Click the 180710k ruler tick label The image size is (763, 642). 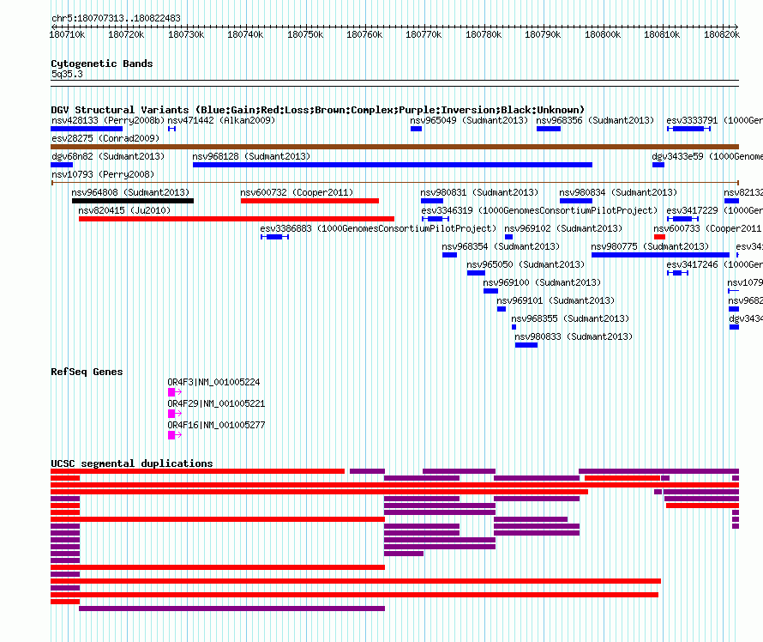click(67, 34)
